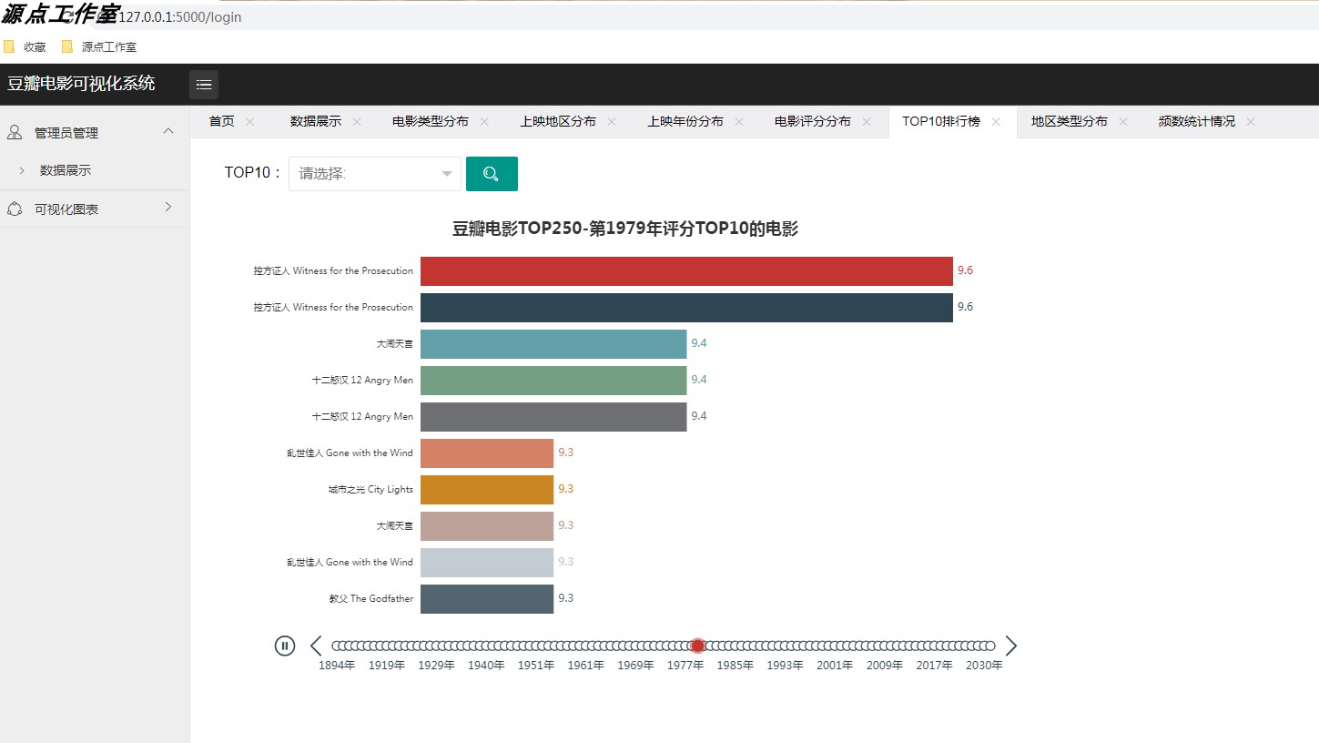Click the 可视化图表 icon in sidebar

click(x=15, y=209)
